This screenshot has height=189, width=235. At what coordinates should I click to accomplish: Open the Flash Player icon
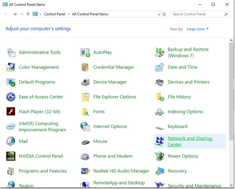(11, 112)
